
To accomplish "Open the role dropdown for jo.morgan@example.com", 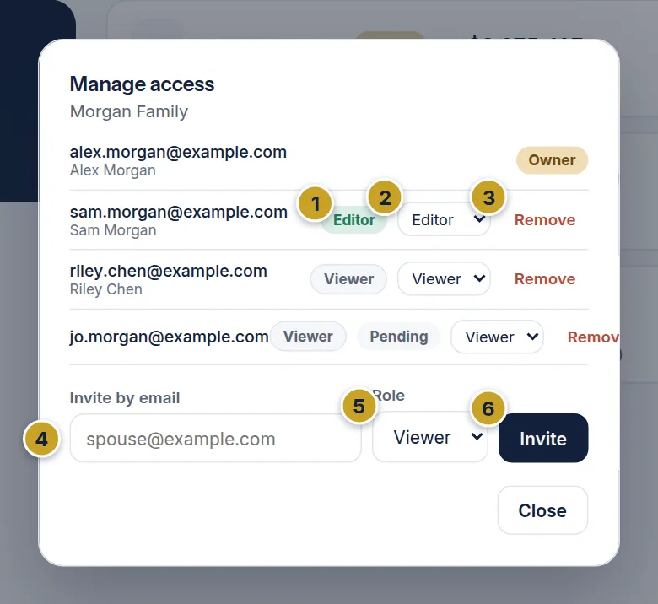I will point(497,337).
